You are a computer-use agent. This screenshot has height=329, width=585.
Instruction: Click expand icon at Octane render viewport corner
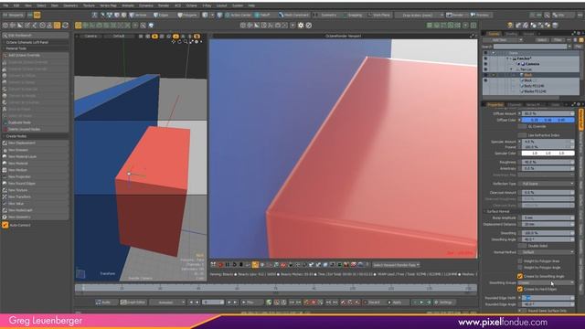(473, 36)
